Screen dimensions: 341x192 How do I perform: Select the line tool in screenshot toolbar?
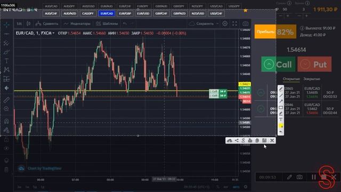click(281, 95)
